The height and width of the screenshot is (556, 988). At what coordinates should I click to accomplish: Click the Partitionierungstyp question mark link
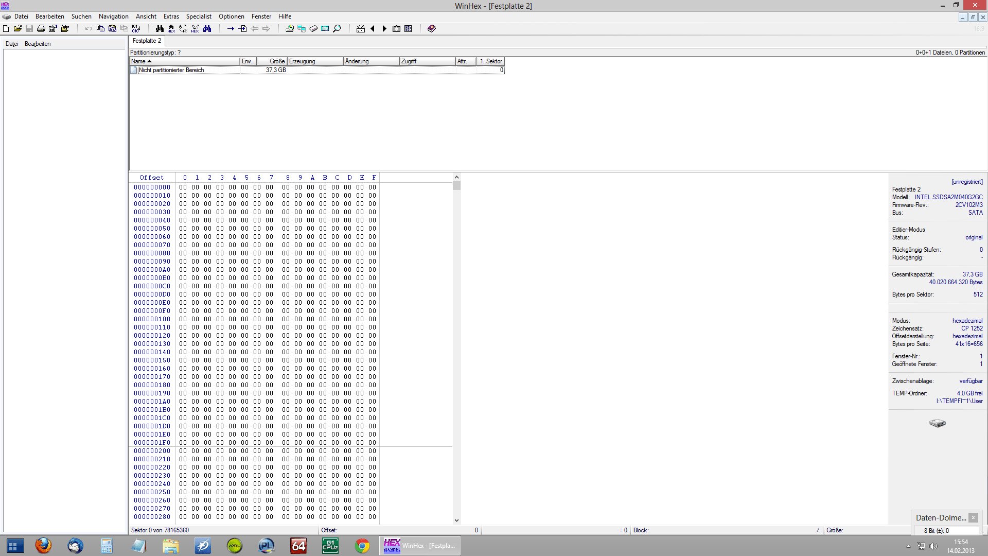pos(179,53)
